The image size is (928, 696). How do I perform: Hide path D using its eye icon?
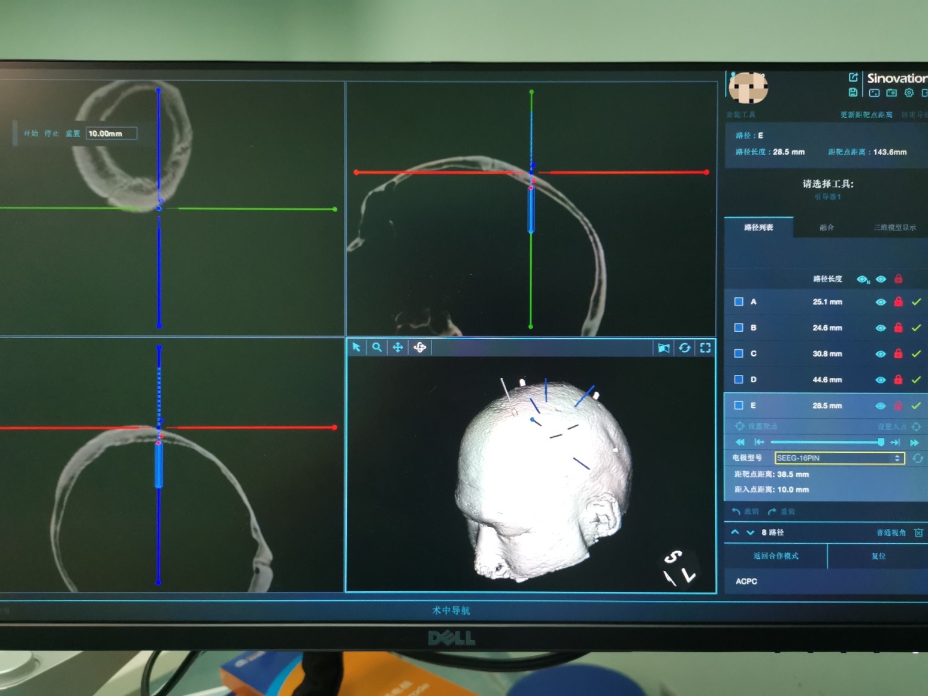pyautogui.click(x=881, y=380)
